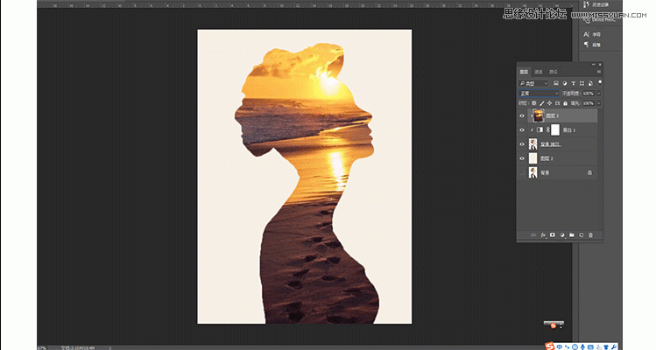Select the 背景 拷贝 layer row
The image size is (656, 350).
pyautogui.click(x=565, y=143)
